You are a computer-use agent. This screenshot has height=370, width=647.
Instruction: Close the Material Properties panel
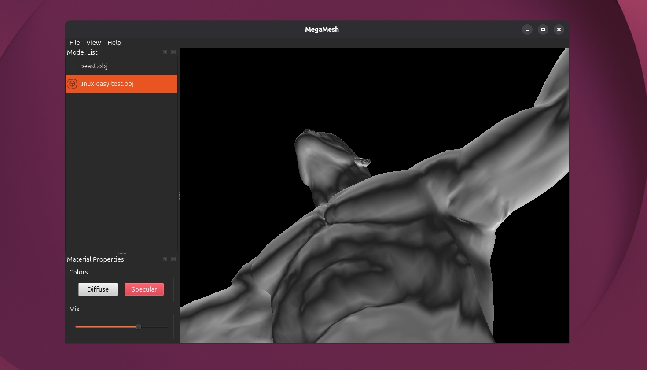[173, 259]
